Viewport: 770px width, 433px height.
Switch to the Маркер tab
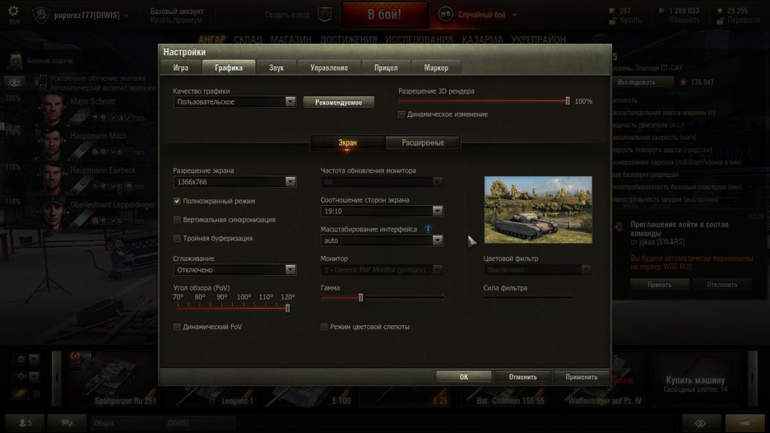click(436, 67)
